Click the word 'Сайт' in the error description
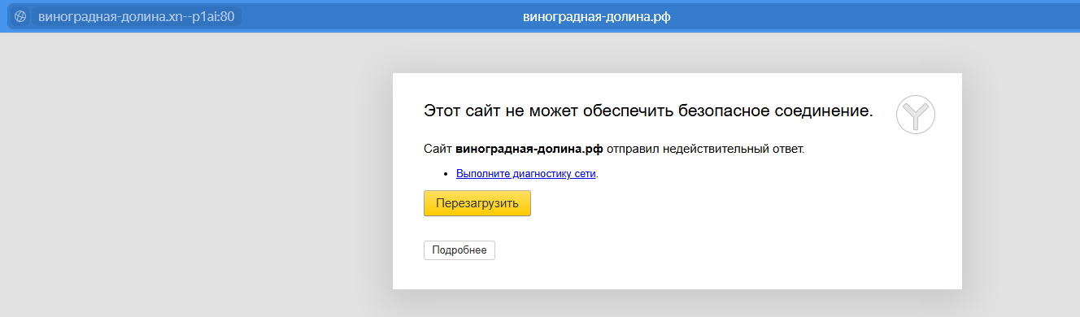This screenshot has width=1080, height=317. point(438,150)
